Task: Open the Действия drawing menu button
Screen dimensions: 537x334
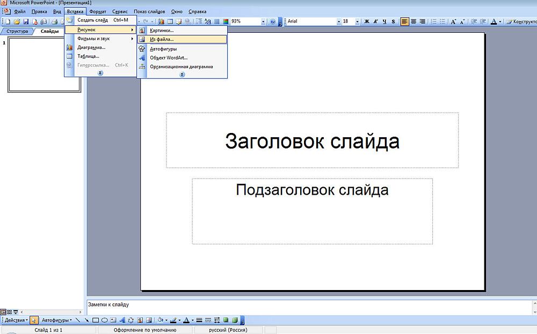Action: [15, 320]
